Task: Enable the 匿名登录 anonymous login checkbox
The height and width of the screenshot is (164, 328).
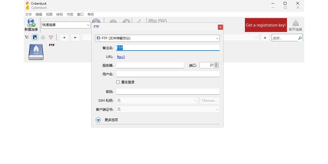Action: pos(118,82)
